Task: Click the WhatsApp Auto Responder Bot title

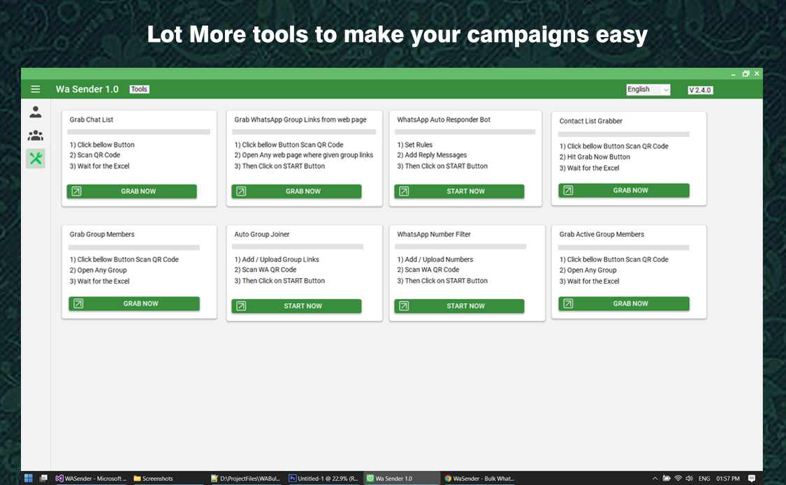Action: pyautogui.click(x=444, y=120)
